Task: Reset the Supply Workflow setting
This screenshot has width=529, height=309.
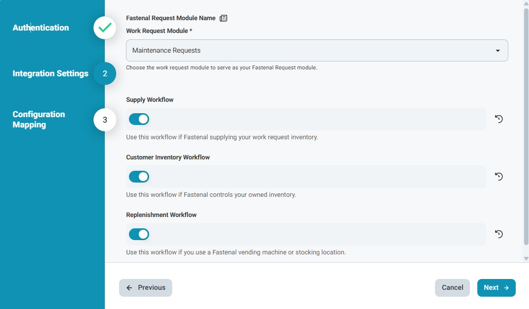Action: point(499,119)
